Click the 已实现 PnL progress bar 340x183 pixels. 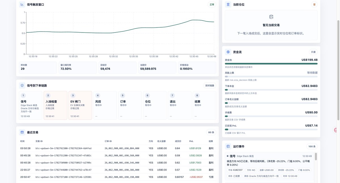[x=271, y=129]
